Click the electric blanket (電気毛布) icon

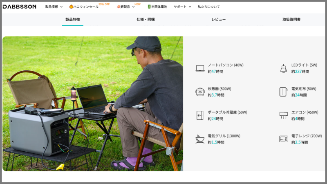tap(283, 92)
